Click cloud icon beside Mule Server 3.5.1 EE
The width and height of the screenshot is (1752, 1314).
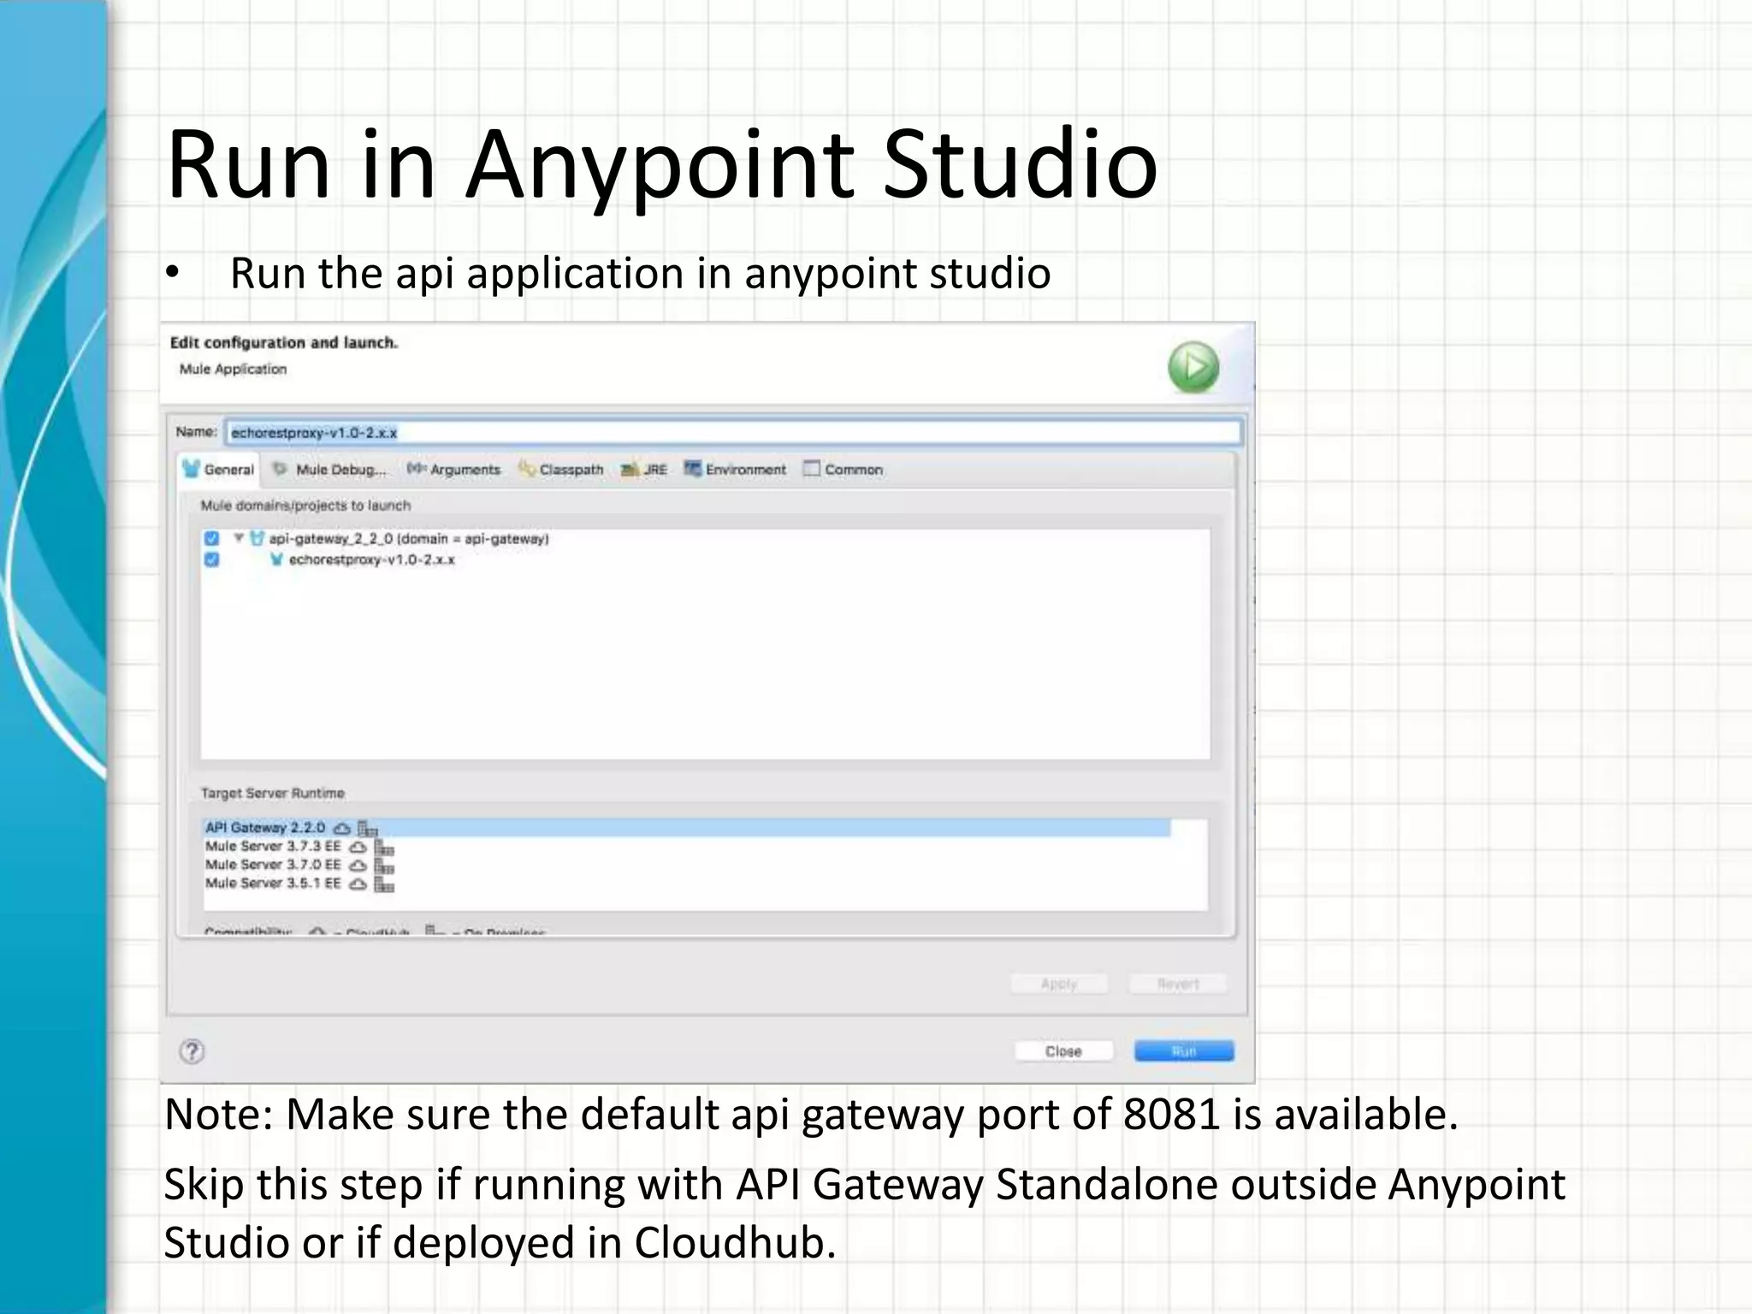point(358,884)
